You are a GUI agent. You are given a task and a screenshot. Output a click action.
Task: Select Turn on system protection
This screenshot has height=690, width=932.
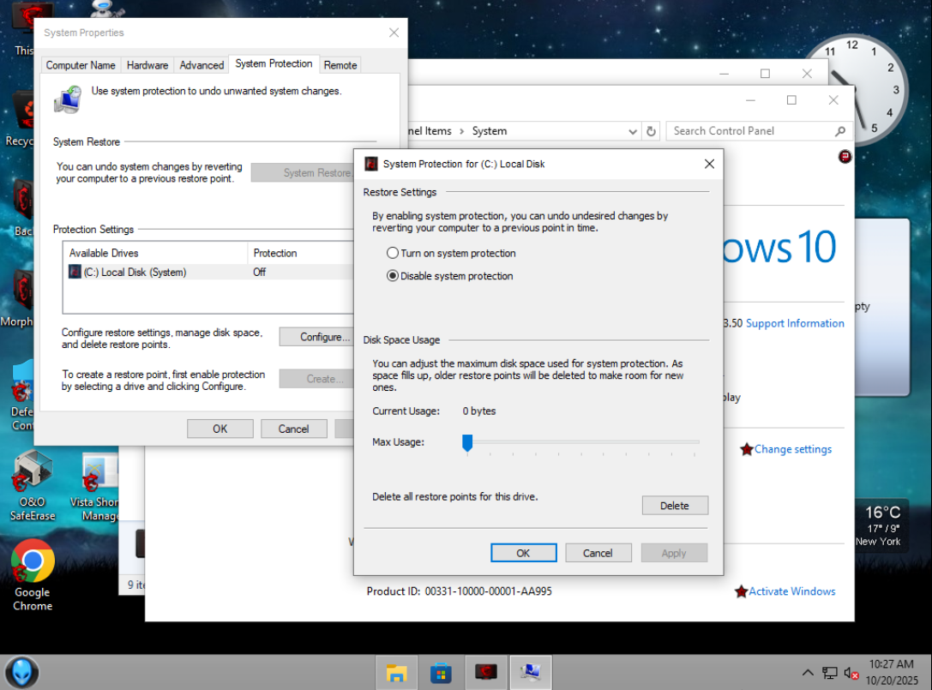pos(393,254)
